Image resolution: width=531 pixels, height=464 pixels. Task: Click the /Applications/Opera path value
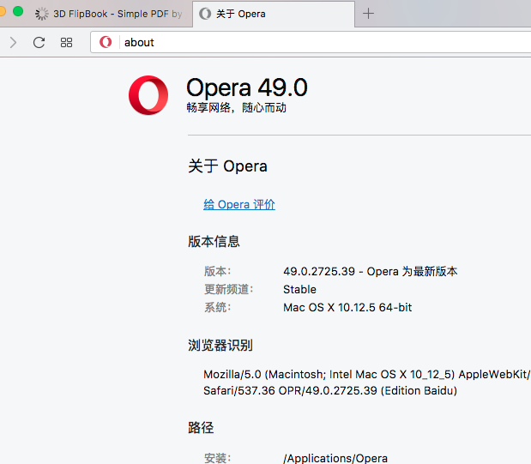tap(335, 458)
